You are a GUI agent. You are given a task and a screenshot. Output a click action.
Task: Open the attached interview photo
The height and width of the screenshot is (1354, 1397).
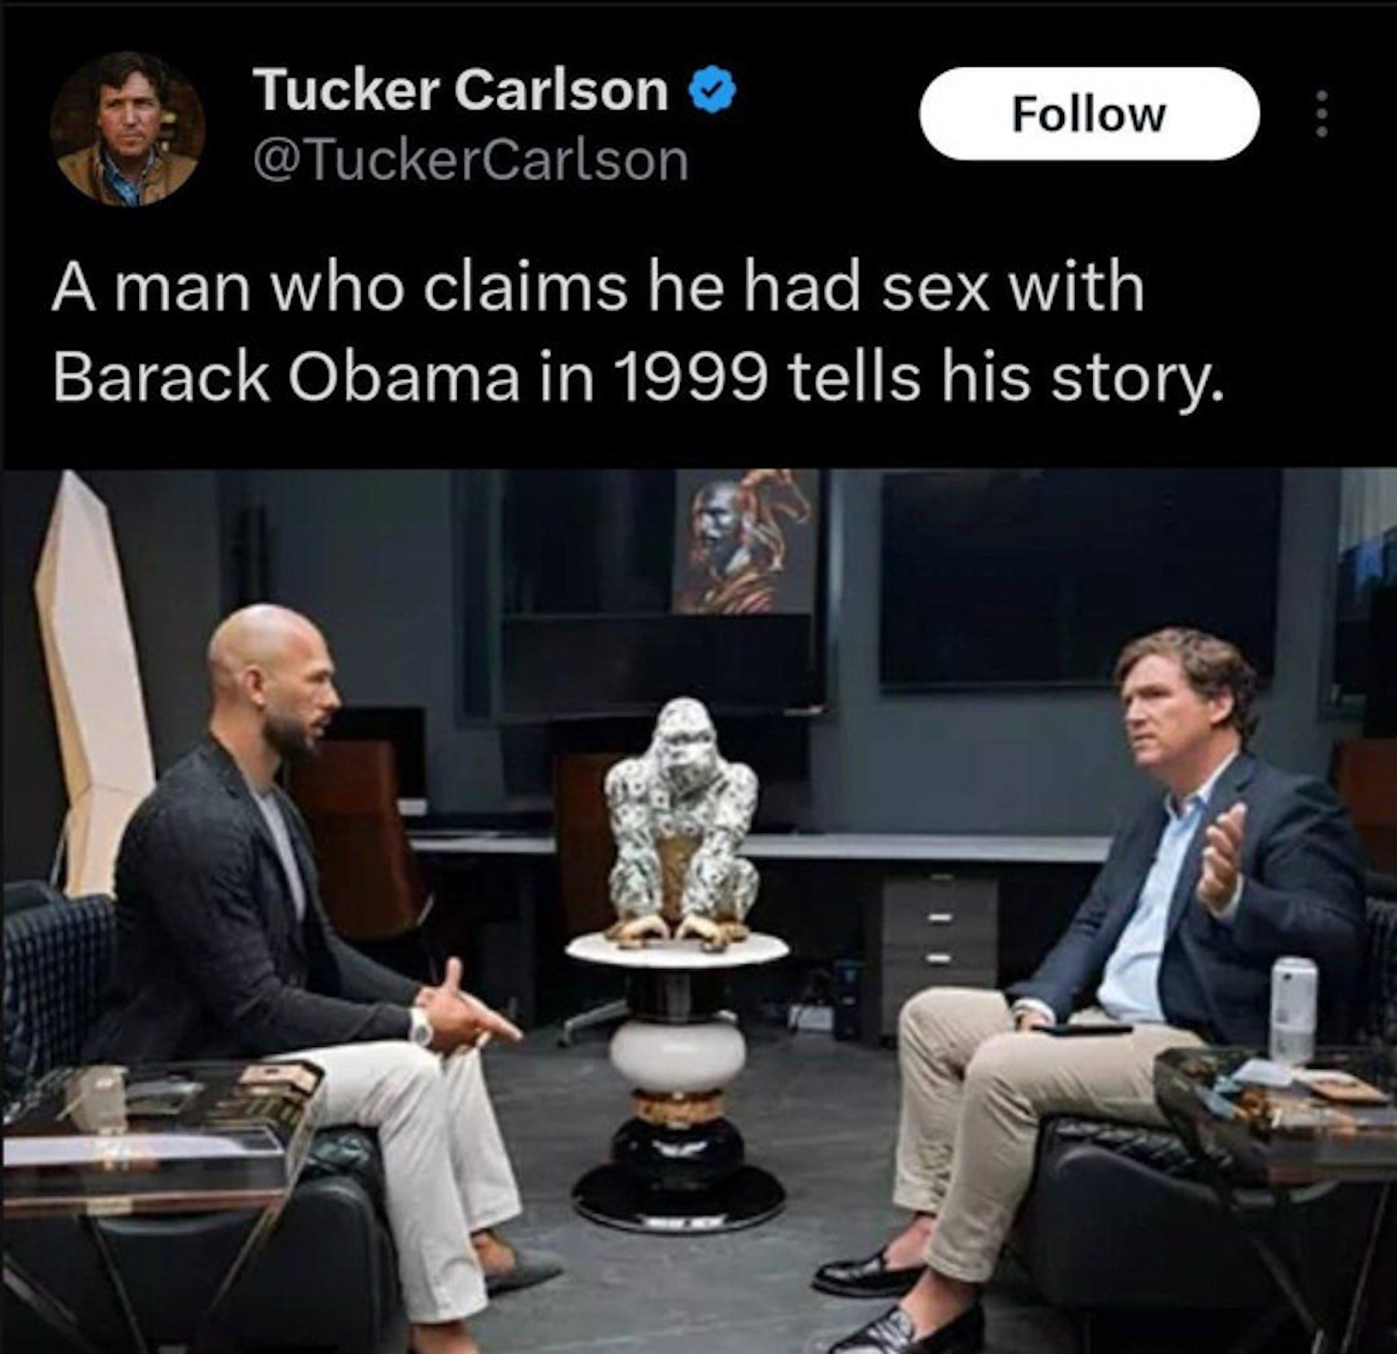pos(698,911)
